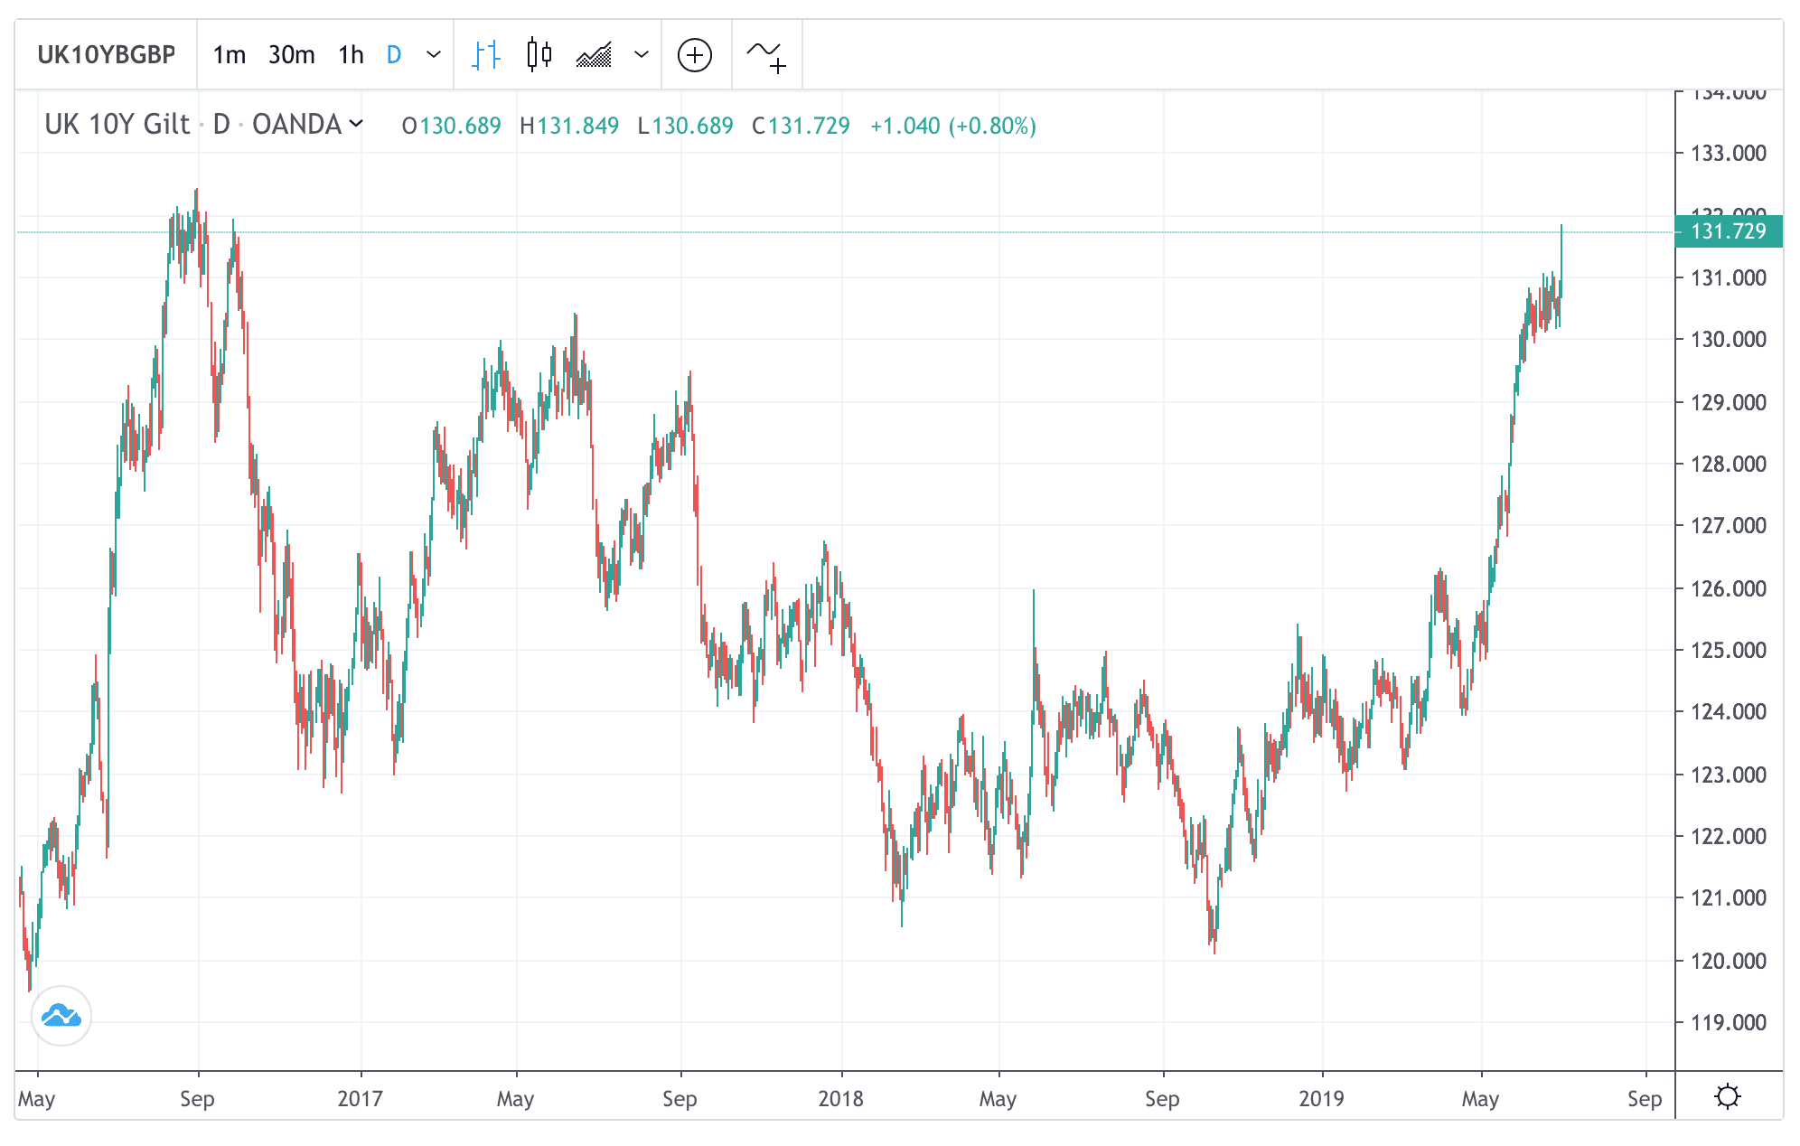Switch to candlestick chart style

click(x=539, y=55)
